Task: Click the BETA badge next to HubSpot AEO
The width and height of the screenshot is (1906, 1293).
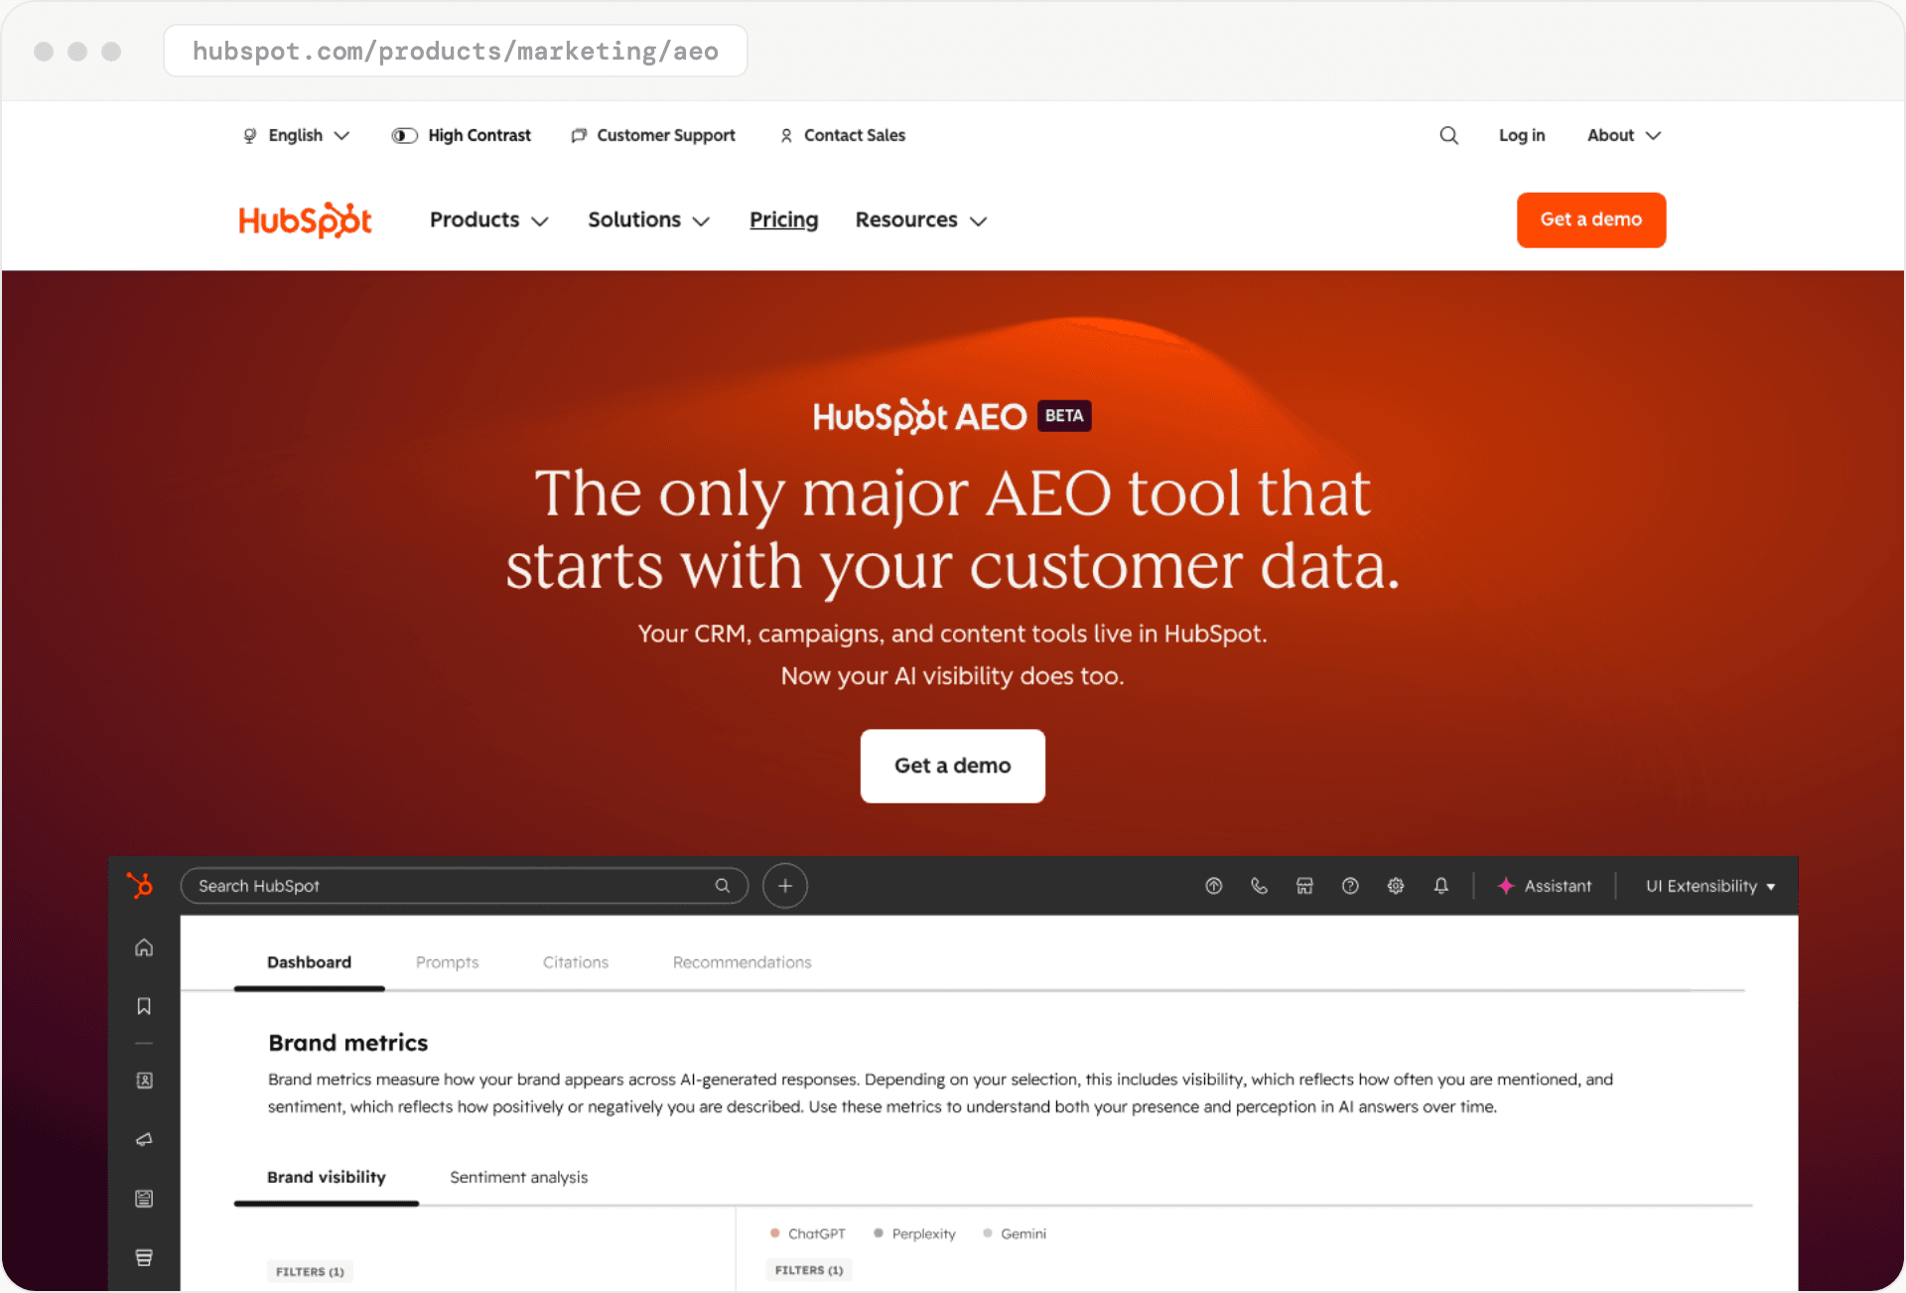Action: click(1064, 416)
